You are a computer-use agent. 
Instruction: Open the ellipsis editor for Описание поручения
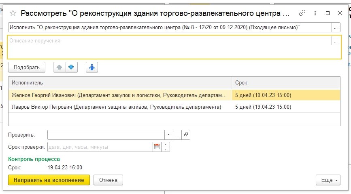point(336,41)
